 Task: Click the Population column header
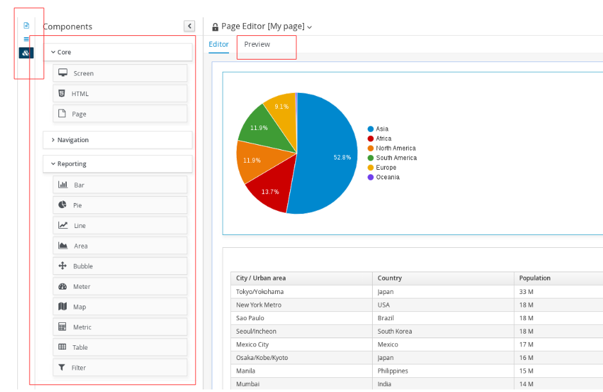click(x=535, y=278)
